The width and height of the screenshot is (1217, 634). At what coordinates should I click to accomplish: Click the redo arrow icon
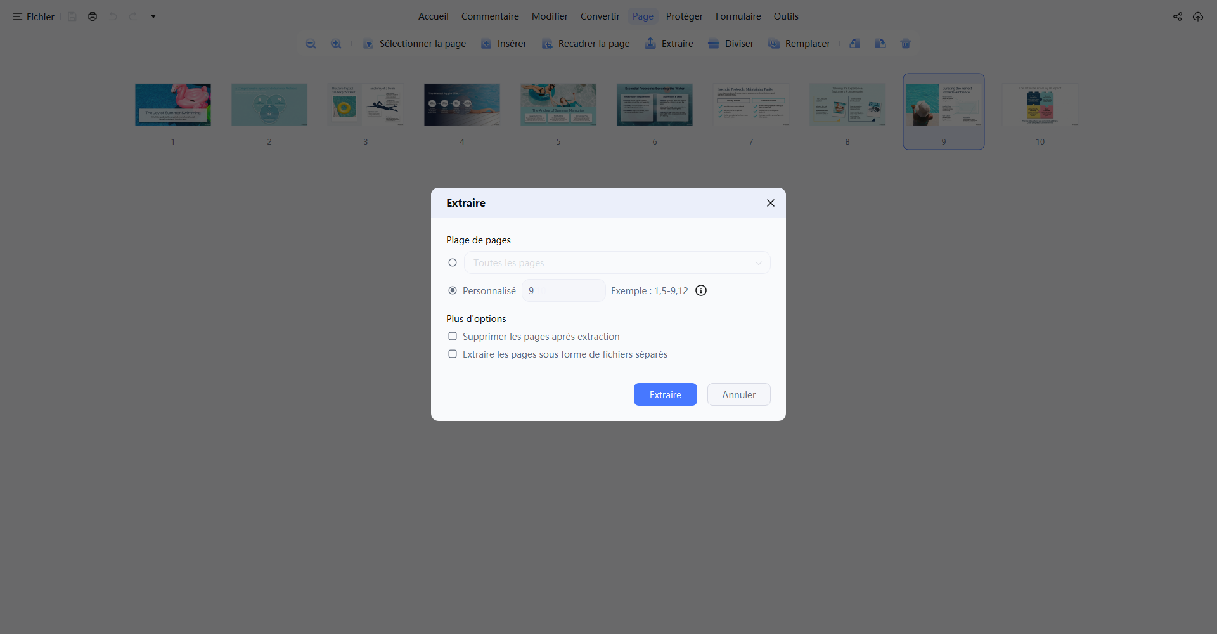click(133, 16)
